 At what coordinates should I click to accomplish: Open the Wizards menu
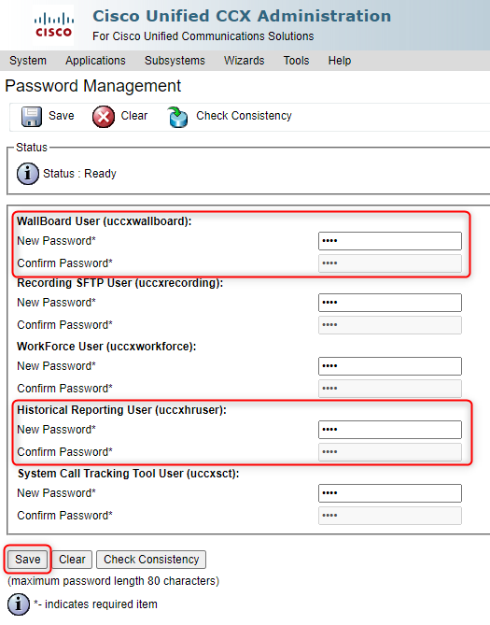245,61
